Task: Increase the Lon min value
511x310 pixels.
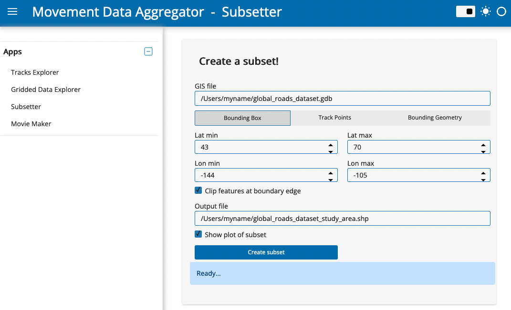Action: click(x=331, y=173)
